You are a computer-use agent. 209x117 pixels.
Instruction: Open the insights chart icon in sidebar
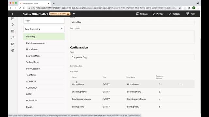13,31
